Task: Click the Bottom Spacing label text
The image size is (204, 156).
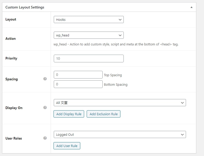Action: 116,84
